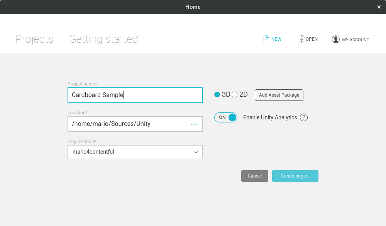
Task: Disable the Unity Analytics ON switch
Action: (226, 117)
